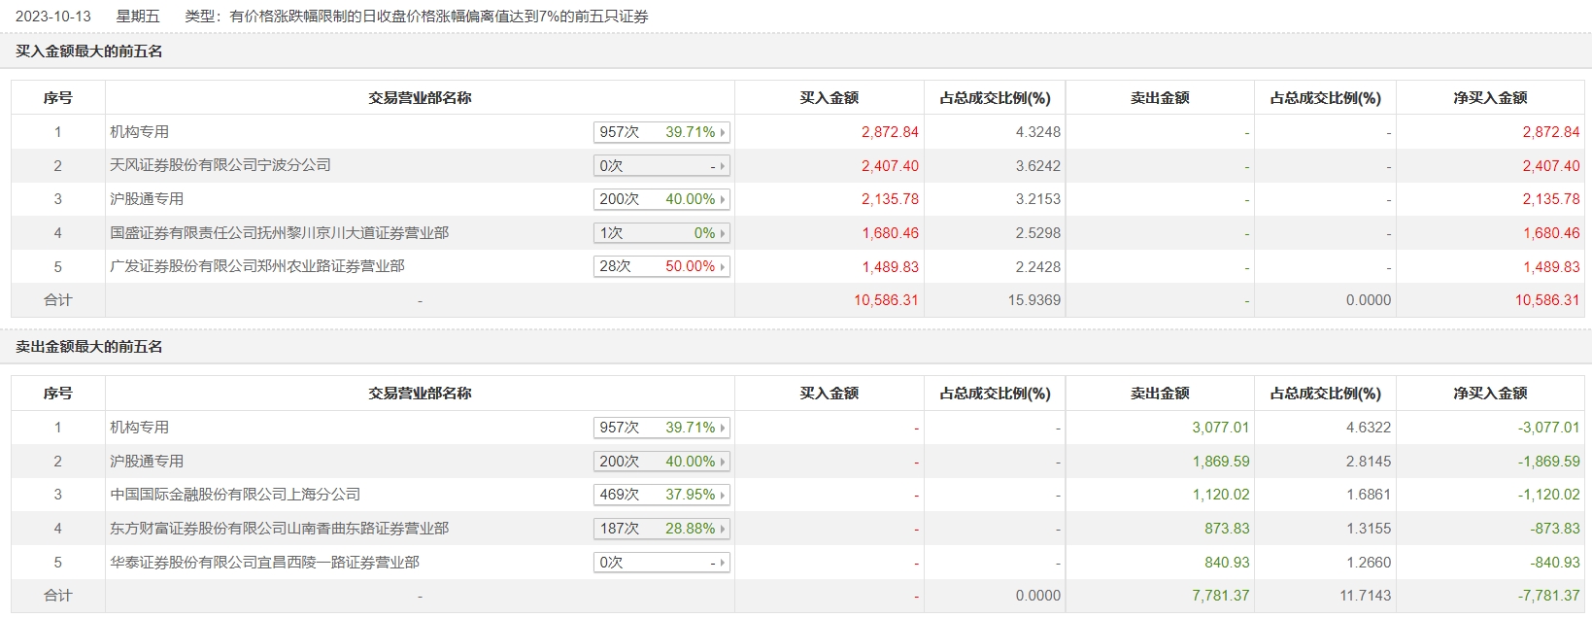Expand the 469次 37.95% stats box arrow
The image size is (1592, 618).
point(723,496)
